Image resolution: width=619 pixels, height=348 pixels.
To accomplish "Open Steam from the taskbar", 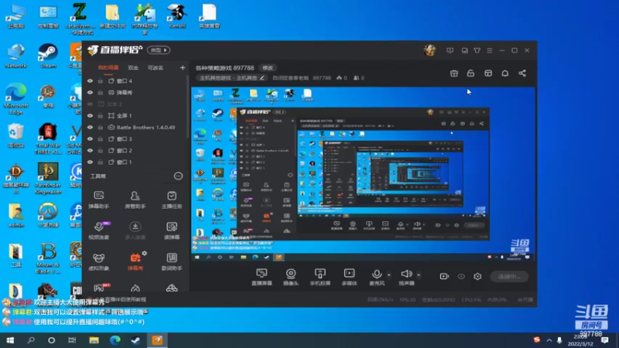I will click(136, 340).
